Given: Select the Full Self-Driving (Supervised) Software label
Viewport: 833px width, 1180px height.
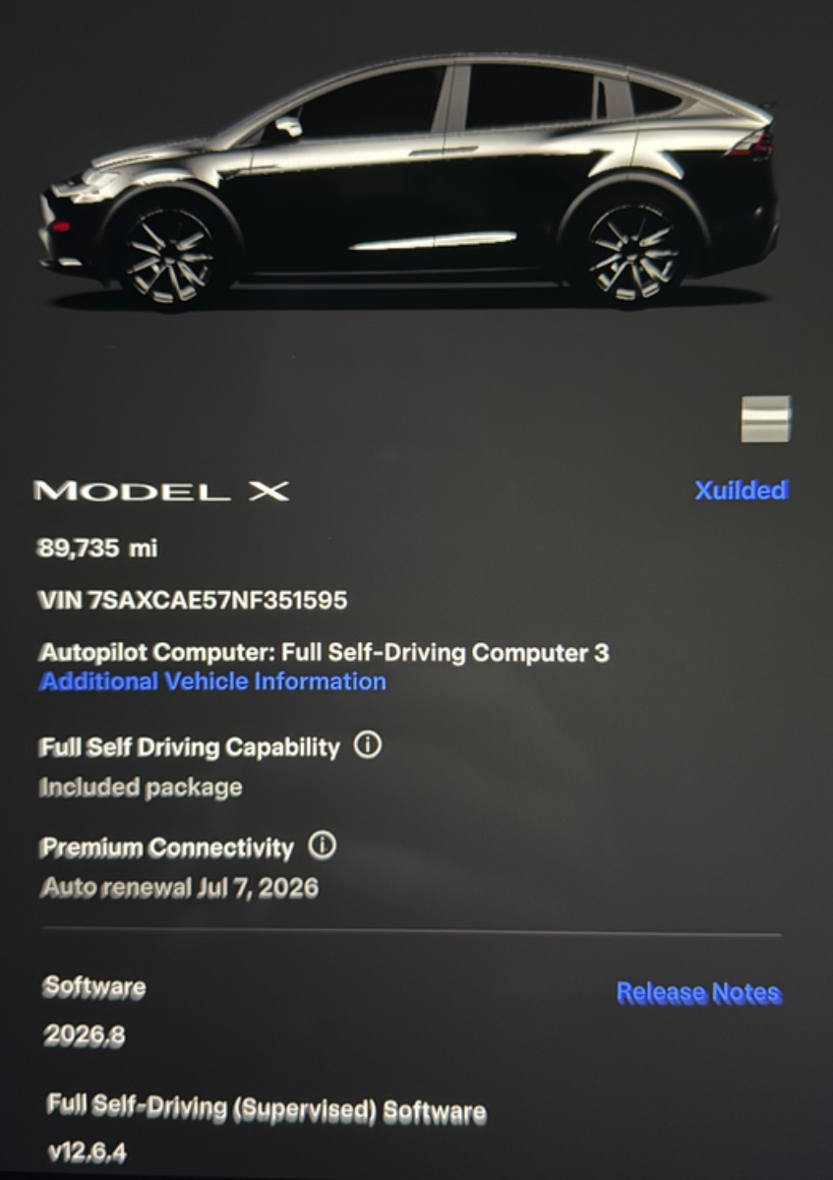Looking at the screenshot, I should pyautogui.click(x=266, y=1108).
